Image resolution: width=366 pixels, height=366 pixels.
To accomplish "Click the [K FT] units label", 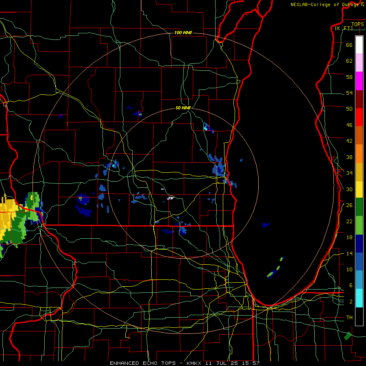I will 344,28.
